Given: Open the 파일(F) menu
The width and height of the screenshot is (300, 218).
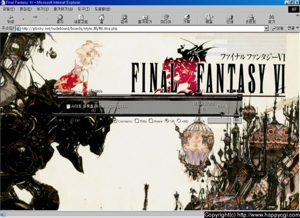Looking at the screenshot, I should (x=9, y=9).
